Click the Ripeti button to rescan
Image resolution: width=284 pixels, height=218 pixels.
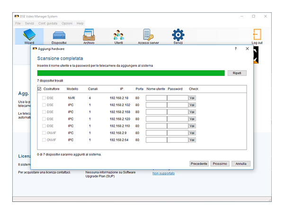pyautogui.click(x=237, y=73)
